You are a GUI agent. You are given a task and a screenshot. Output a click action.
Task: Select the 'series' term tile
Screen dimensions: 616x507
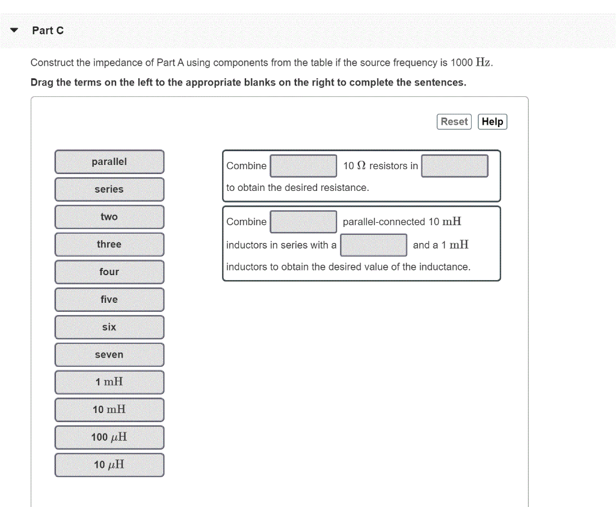coord(109,189)
